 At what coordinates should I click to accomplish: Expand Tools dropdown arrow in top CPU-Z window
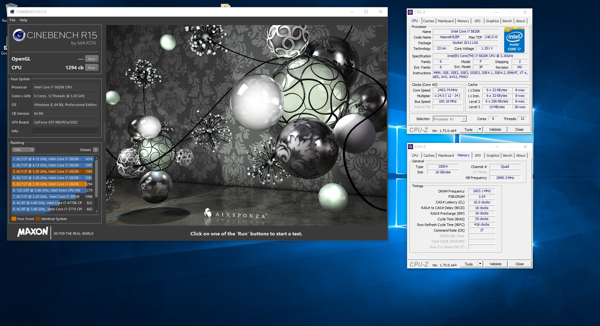(480, 129)
